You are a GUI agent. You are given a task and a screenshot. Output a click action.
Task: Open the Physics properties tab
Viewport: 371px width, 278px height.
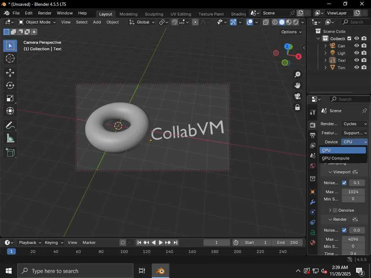(313, 212)
